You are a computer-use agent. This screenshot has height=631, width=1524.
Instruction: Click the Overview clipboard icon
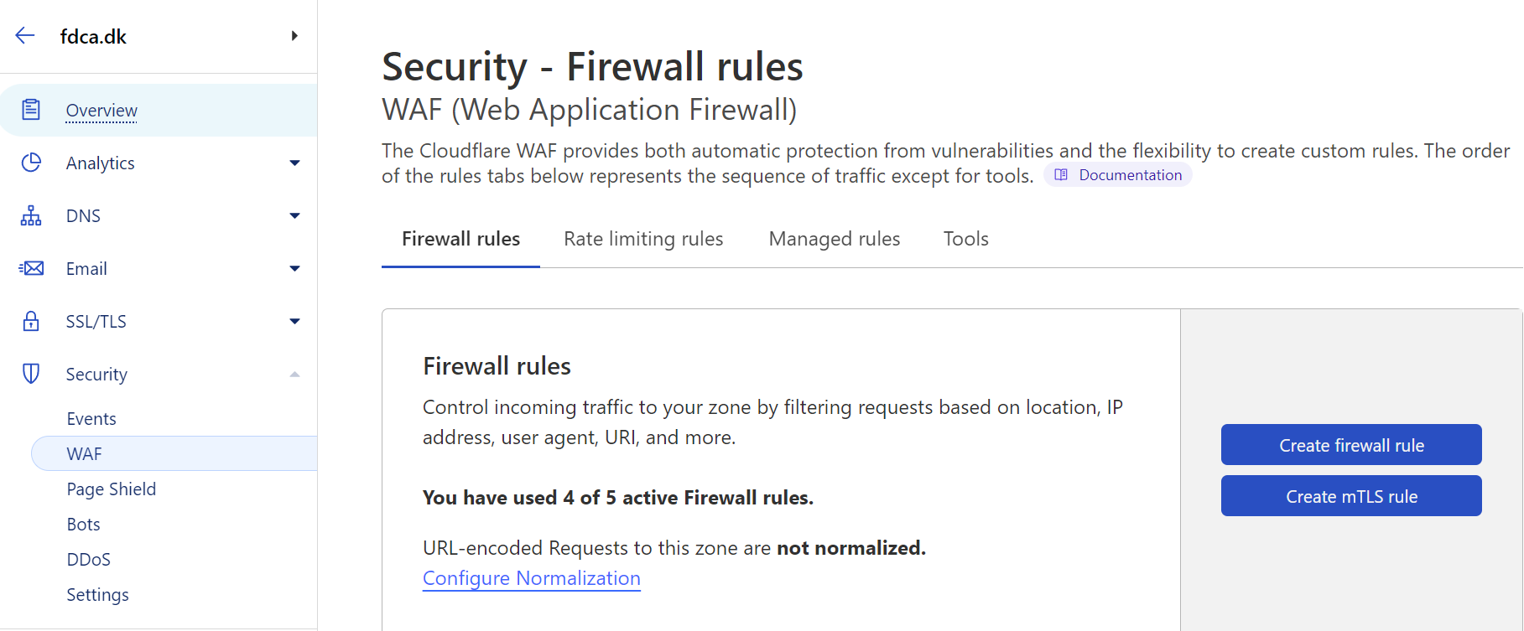[x=31, y=110]
